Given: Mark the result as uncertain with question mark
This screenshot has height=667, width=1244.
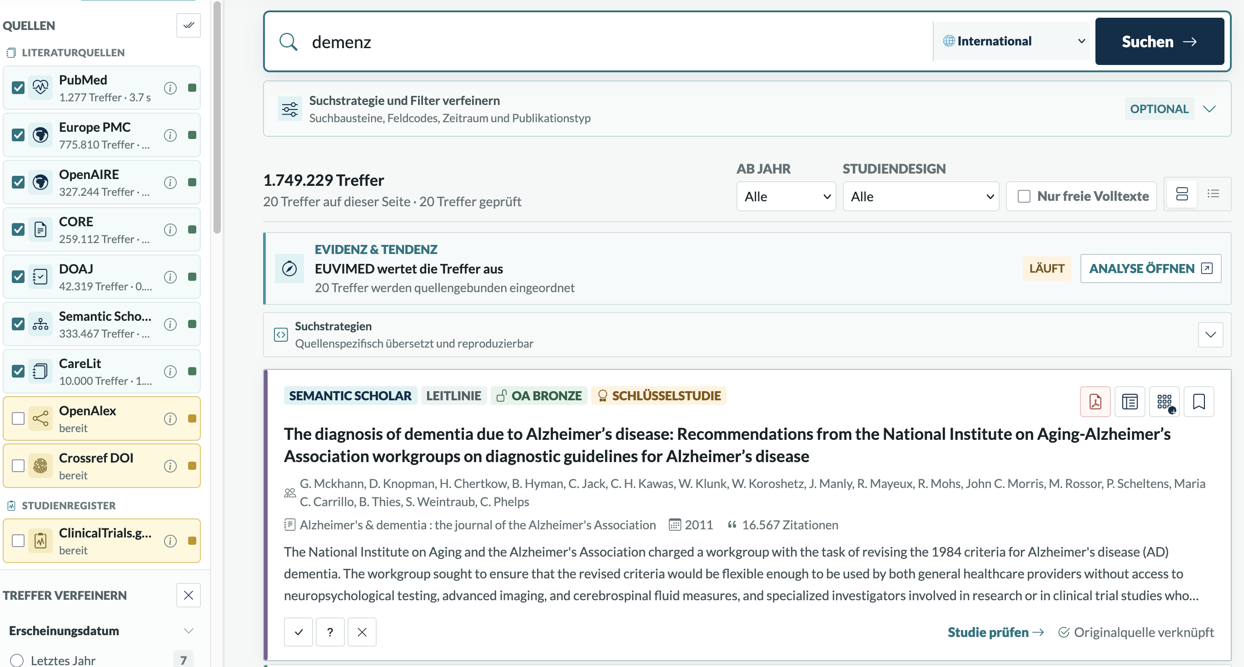Looking at the screenshot, I should click(x=330, y=632).
